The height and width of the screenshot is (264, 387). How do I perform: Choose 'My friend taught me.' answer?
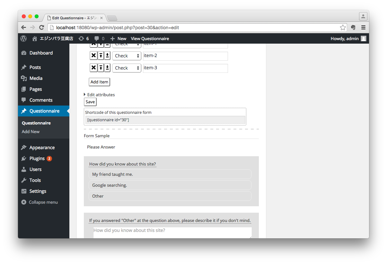(x=170, y=174)
